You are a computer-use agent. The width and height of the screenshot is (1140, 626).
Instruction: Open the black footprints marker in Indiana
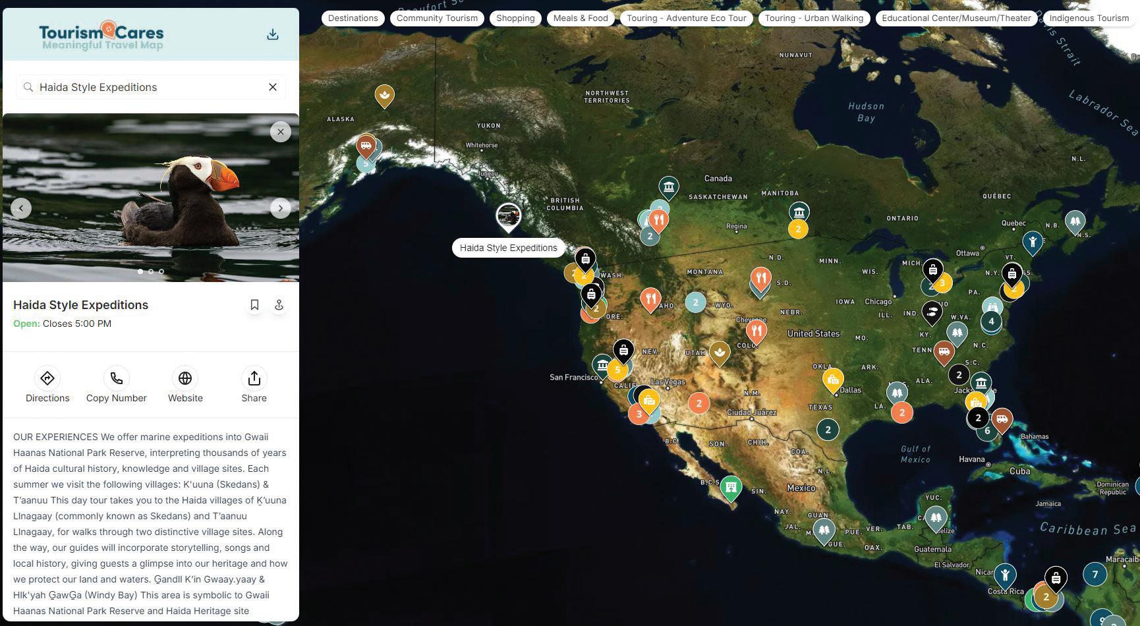click(x=932, y=312)
